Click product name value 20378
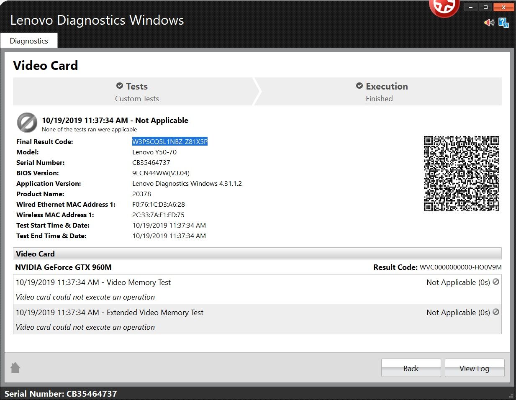The image size is (516, 400). 142,194
